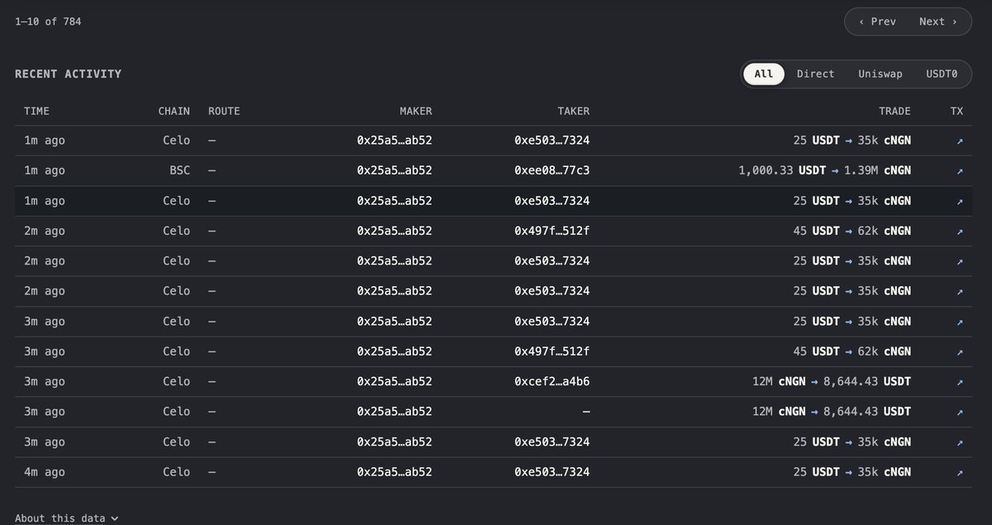This screenshot has width=992, height=525.
Task: Open TX arrow for taker 0xcef2…a4b6 row
Action: (x=960, y=382)
